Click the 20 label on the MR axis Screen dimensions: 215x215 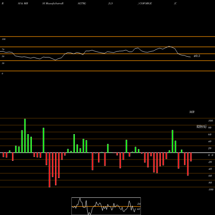click(210, 148)
